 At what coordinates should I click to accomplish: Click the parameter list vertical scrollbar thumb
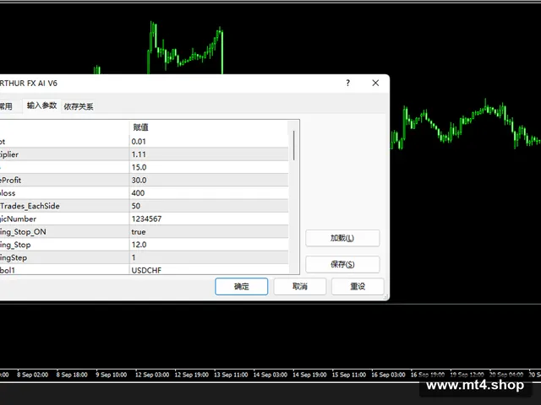tap(293, 145)
